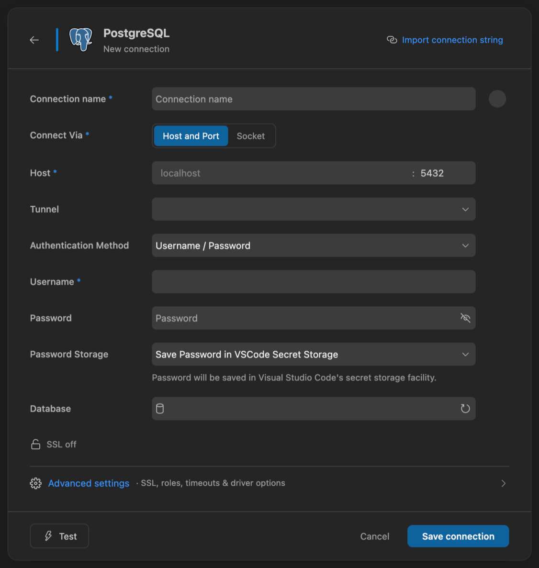539x568 pixels.
Task: Refresh the database list
Action: (465, 409)
